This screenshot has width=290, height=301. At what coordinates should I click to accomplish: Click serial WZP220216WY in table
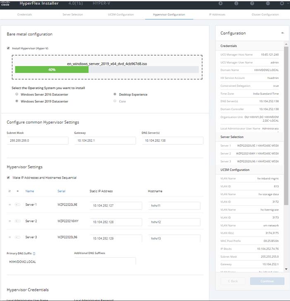(68, 221)
